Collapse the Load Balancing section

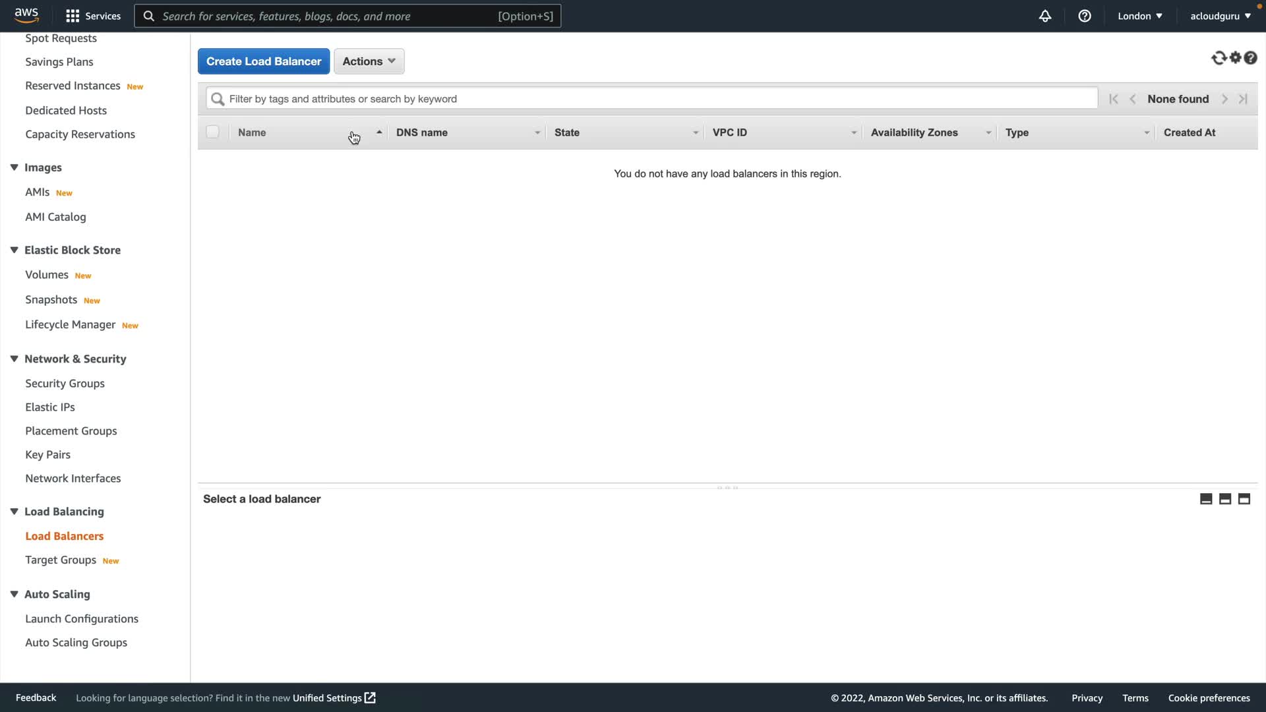14,512
